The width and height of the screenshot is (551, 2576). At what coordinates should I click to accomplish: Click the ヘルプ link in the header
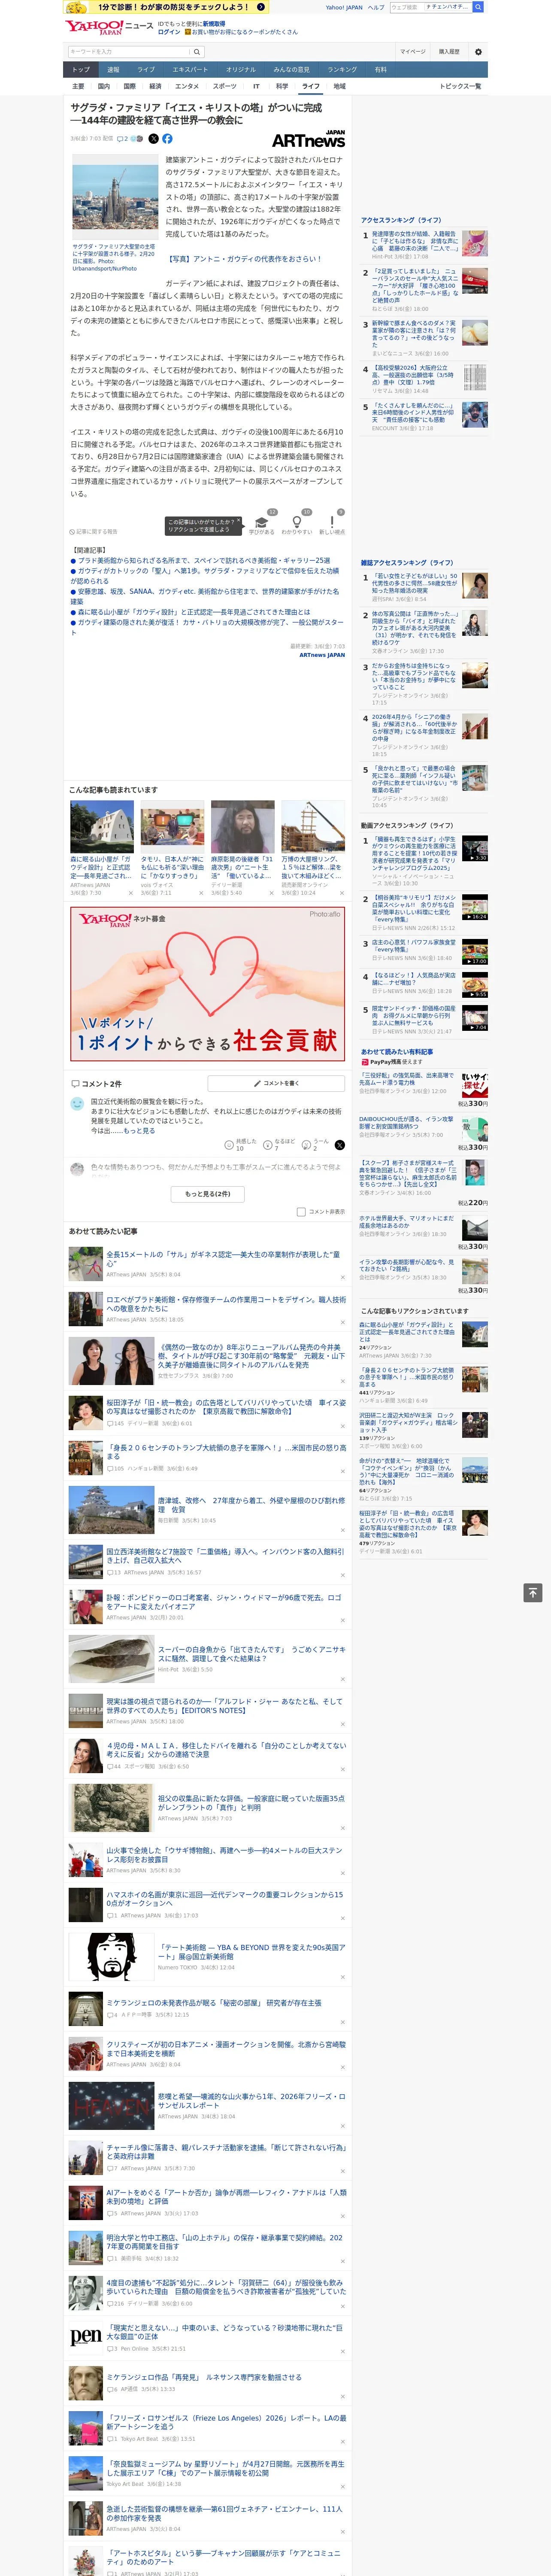point(376,7)
